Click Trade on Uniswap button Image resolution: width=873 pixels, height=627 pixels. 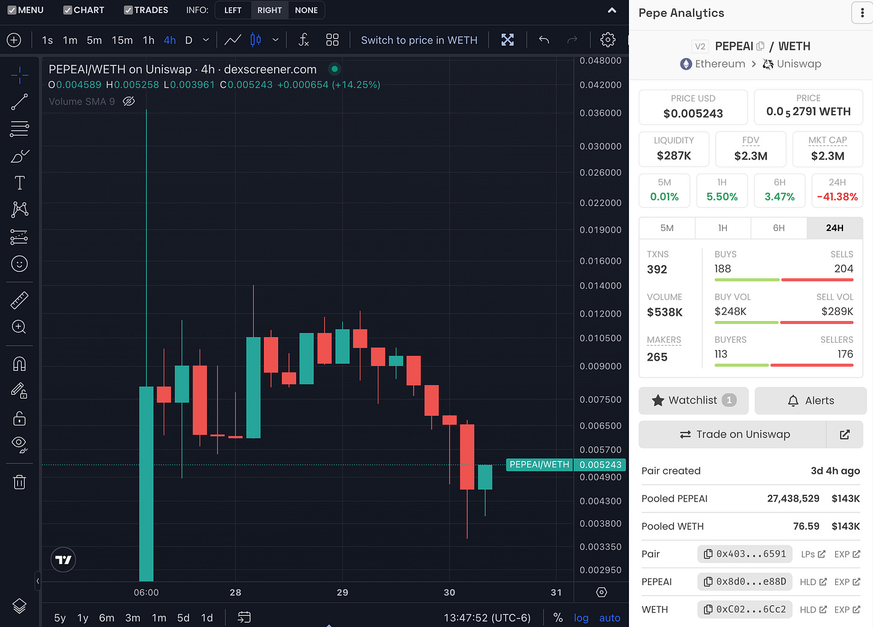pos(733,434)
